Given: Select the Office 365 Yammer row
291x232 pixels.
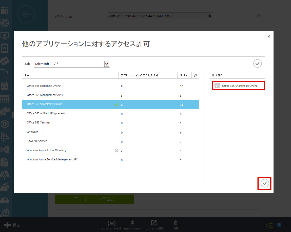Looking at the screenshot, I should pyautogui.click(x=110, y=123).
